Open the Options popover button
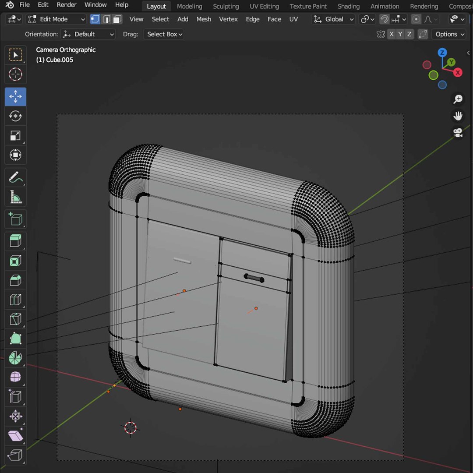Viewport: 473px width, 473px height. (x=449, y=34)
